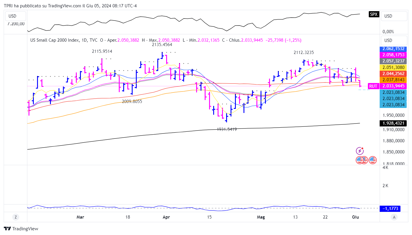Open the USD currency selector at top left
This screenshot has width=412, height=235.
(x=15, y=16)
